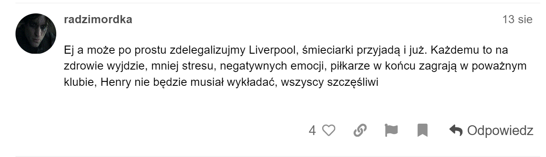
Task: Copy the post link via chain icon
Action: [360, 131]
